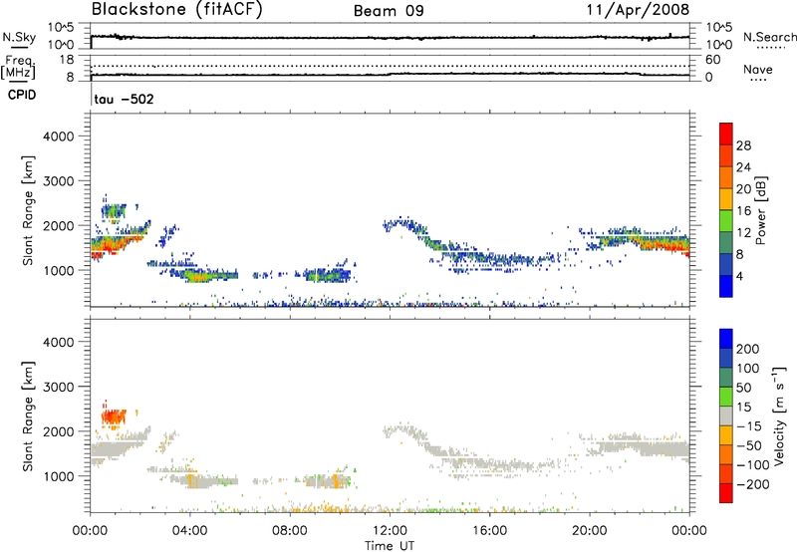This screenshot has width=797, height=552.
Task: Click the "100" label on the velocity colorbar
Action: click(x=748, y=369)
